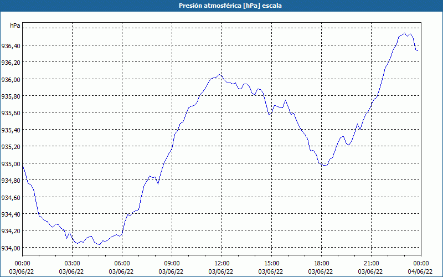Click the 03:00 time label
This screenshot has width=443, height=277.
click(x=73, y=264)
